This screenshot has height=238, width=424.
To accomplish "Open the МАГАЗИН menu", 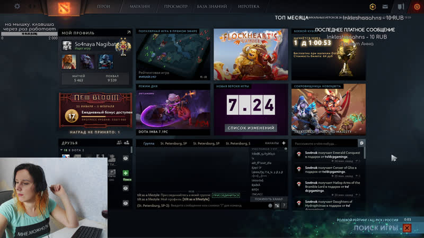I will (139, 6).
